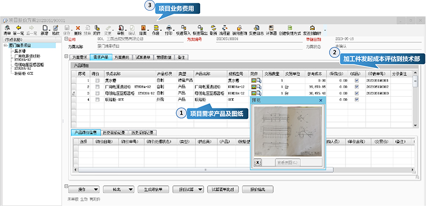This screenshot has height=206, width=426.
Task: Click the 新增 new document icon
Action: [x=45, y=28]
